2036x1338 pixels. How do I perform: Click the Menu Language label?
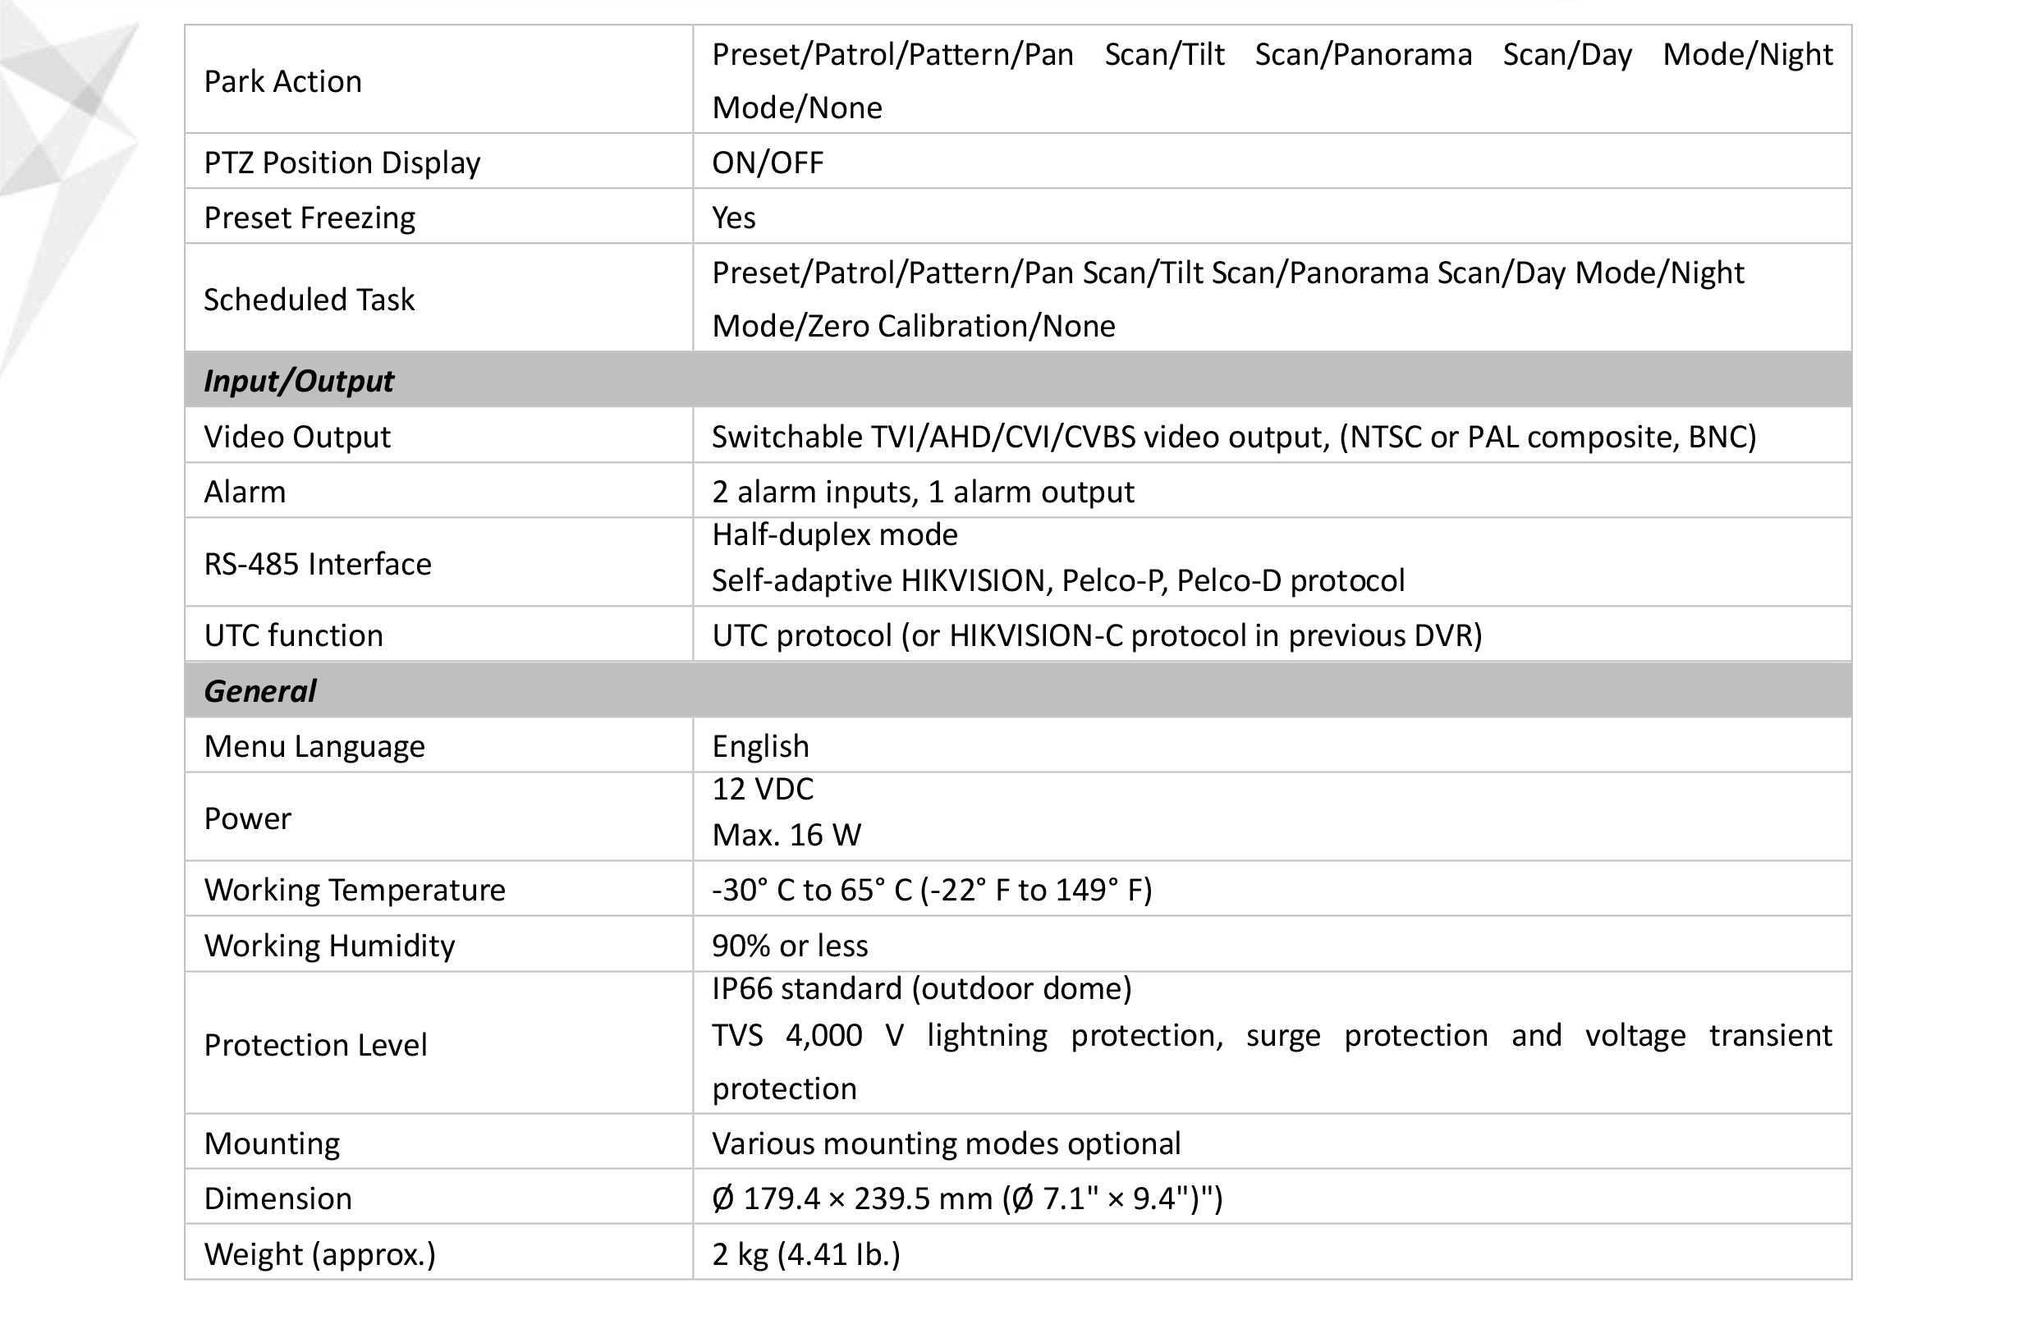coord(314,746)
